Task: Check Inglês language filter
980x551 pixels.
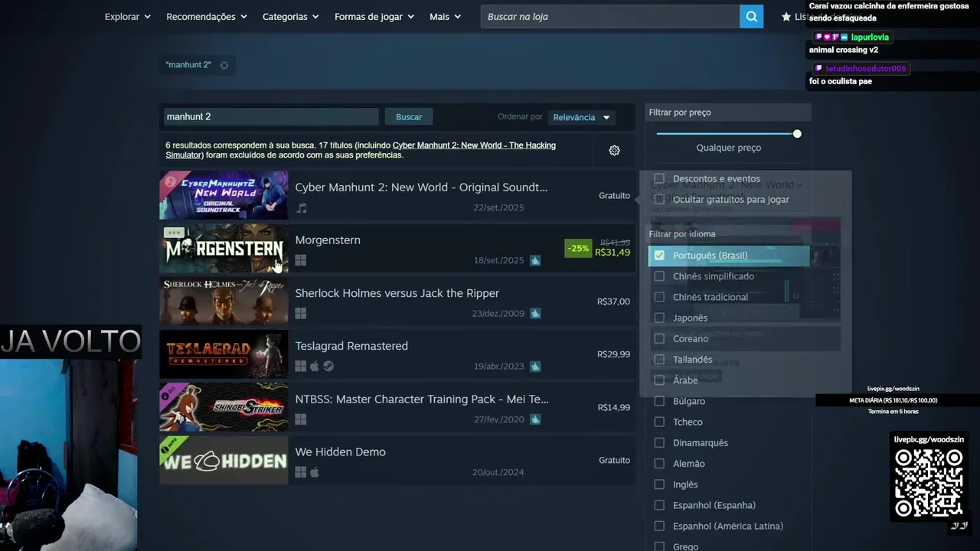Action: [659, 484]
